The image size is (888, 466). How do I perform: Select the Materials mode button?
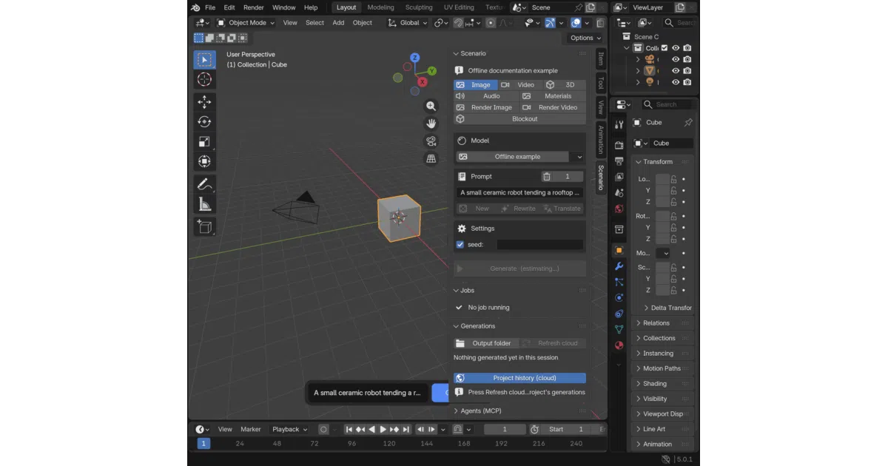553,96
